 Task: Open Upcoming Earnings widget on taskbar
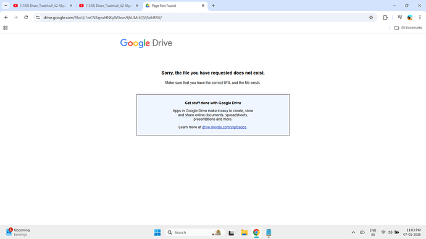click(x=18, y=232)
